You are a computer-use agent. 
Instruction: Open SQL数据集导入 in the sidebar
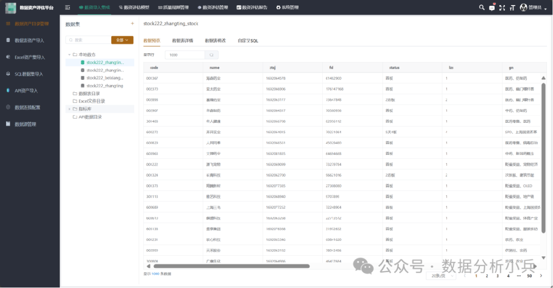click(x=29, y=74)
